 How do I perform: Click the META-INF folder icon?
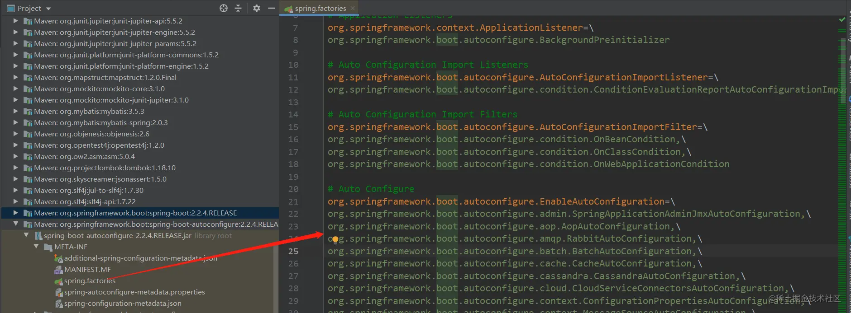[x=48, y=247]
